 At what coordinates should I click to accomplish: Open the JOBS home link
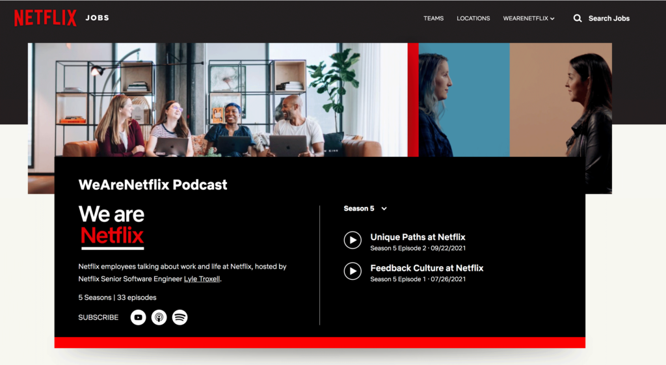coord(97,18)
